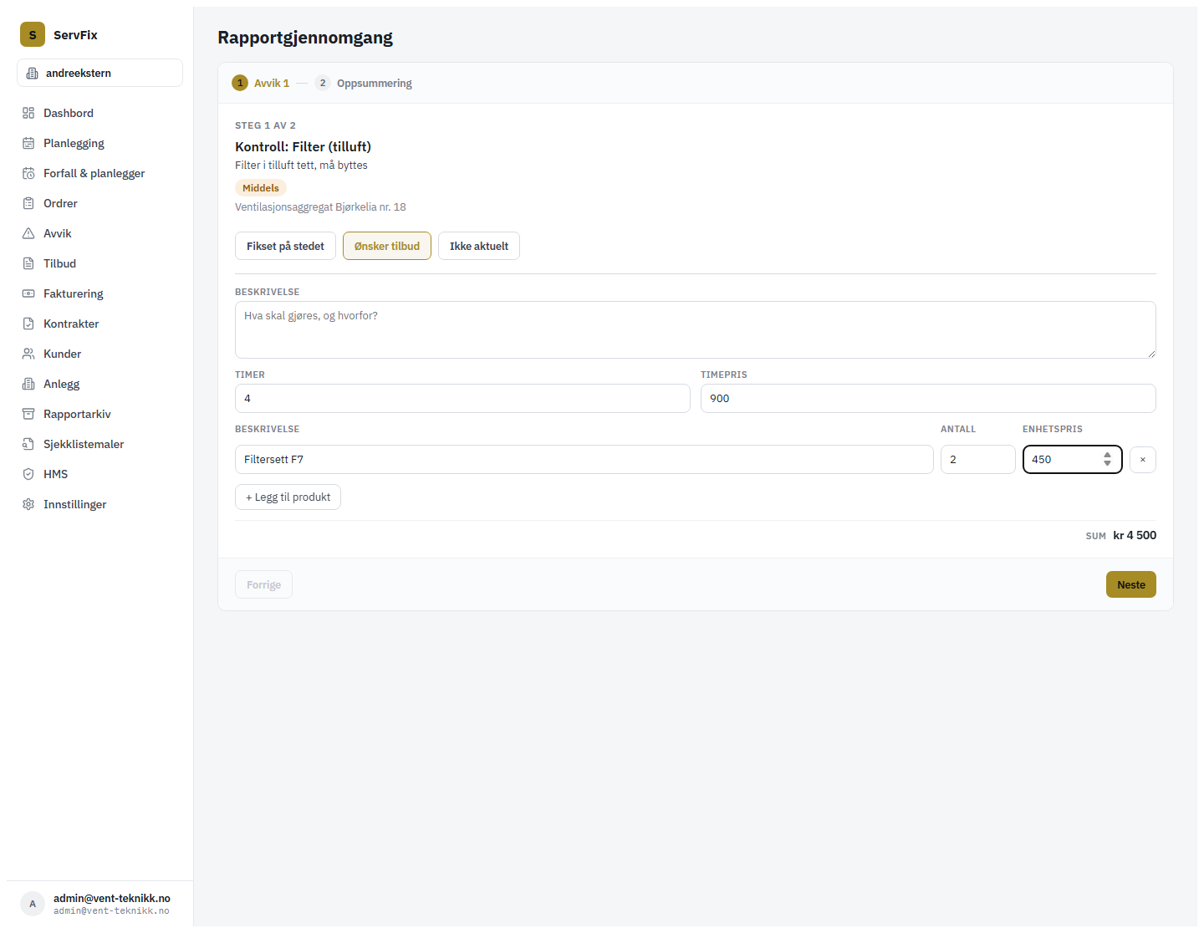Click 'Ventilasjonsaggregat Bjørkelia nr. 18' text
Image resolution: width=1204 pixels, height=933 pixels.
pos(320,206)
